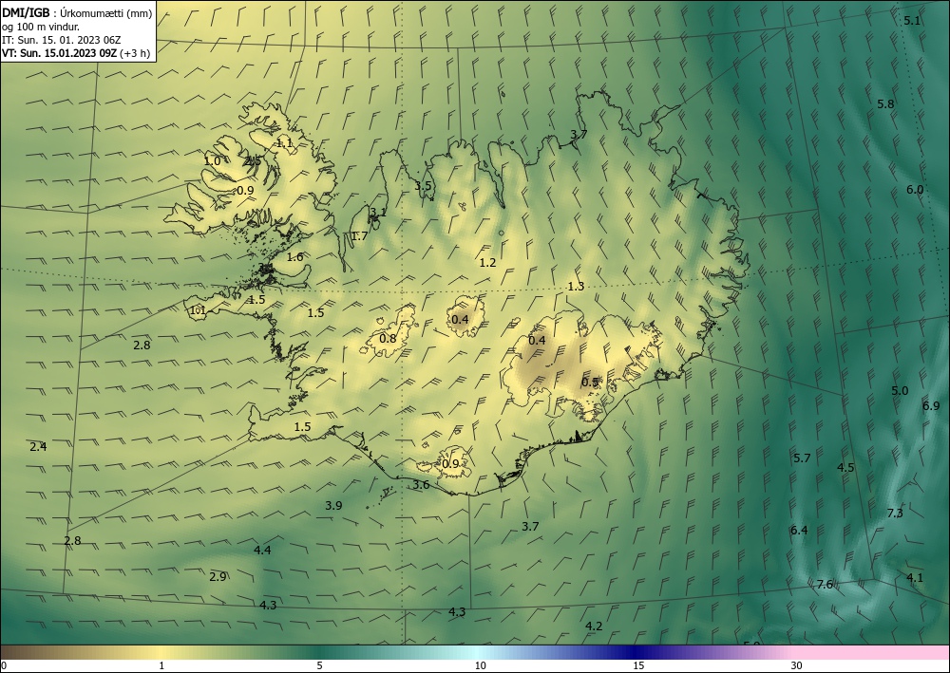Image resolution: width=950 pixels, height=673 pixels.
Task: Click the color scale label 0
Action: pos(4,665)
